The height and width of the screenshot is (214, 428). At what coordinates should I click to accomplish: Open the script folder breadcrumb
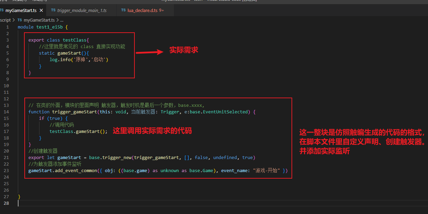coord(5,20)
